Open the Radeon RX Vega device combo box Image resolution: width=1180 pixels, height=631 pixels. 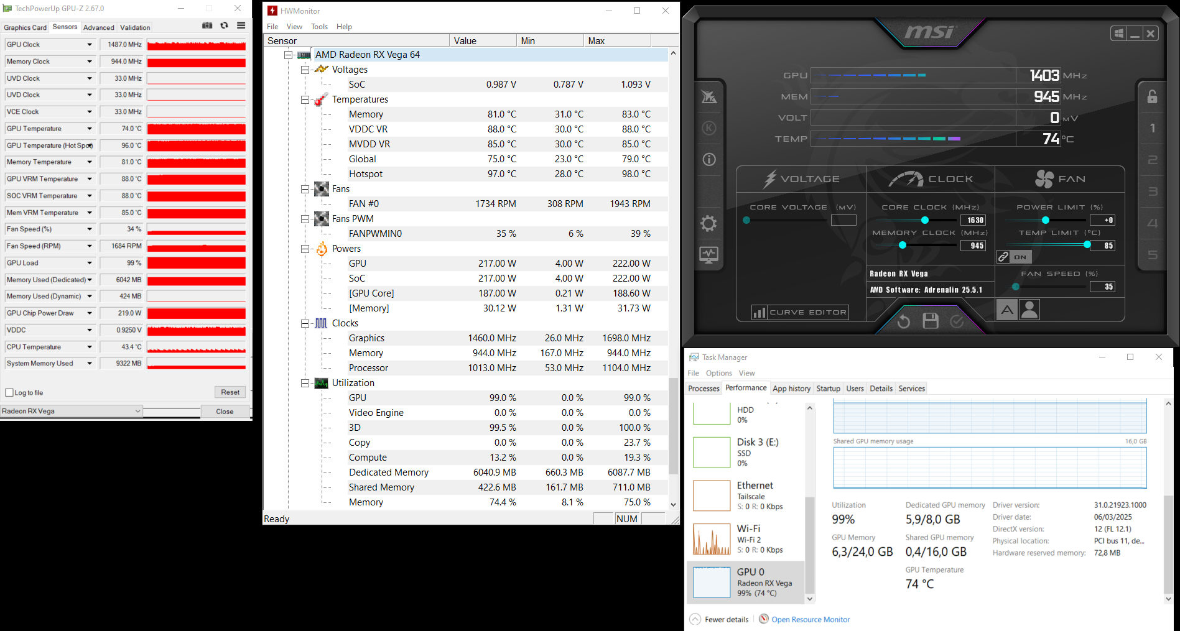coord(71,412)
